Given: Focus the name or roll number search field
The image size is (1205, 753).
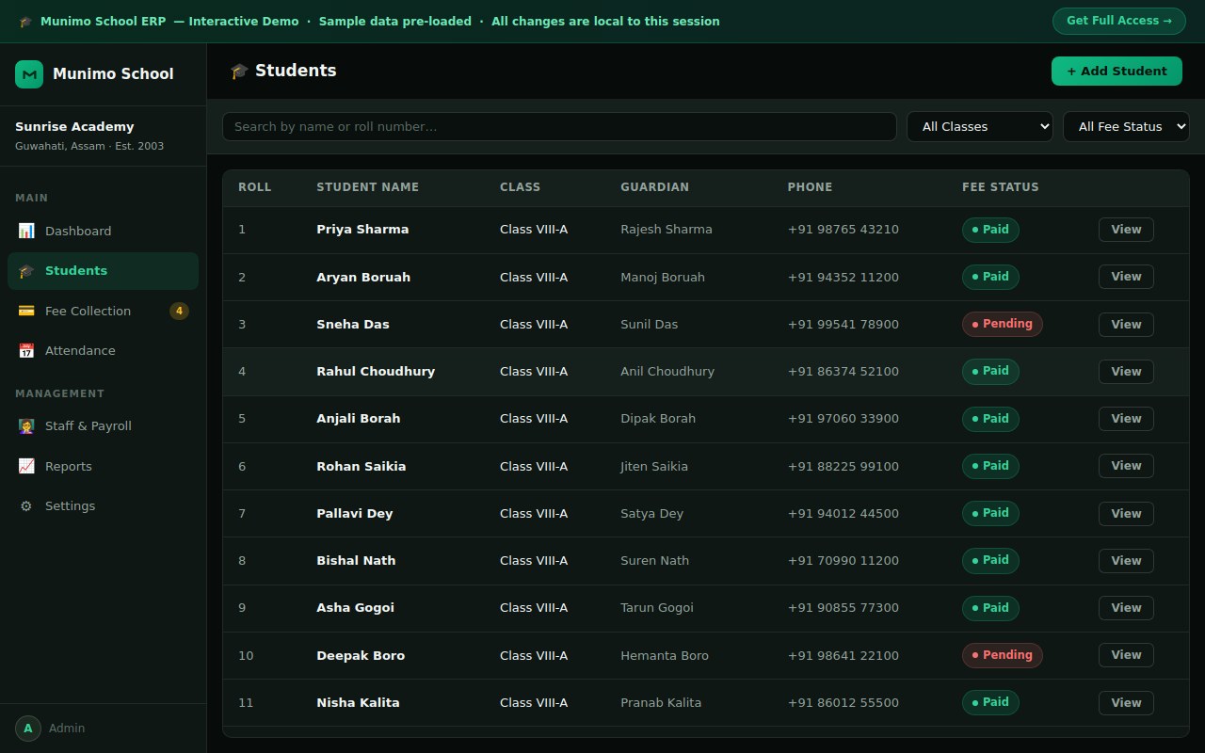Looking at the screenshot, I should coord(559,127).
